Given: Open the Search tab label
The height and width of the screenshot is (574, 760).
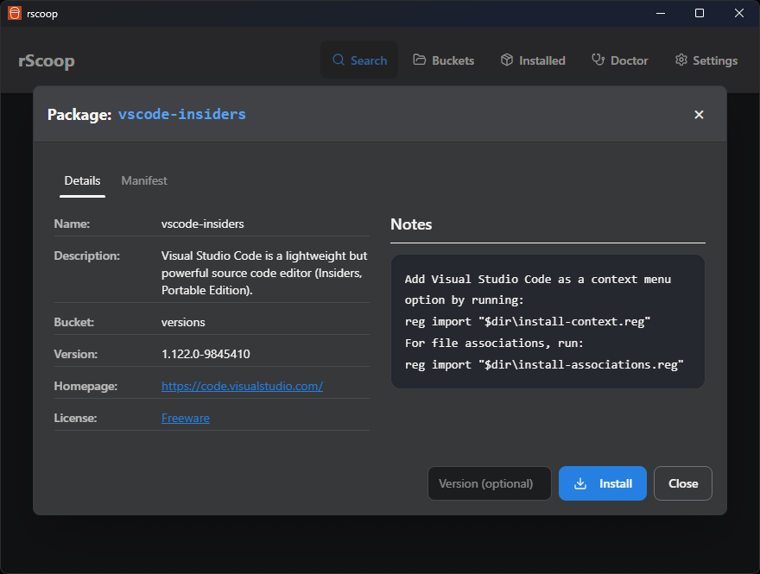Looking at the screenshot, I should 369,60.
